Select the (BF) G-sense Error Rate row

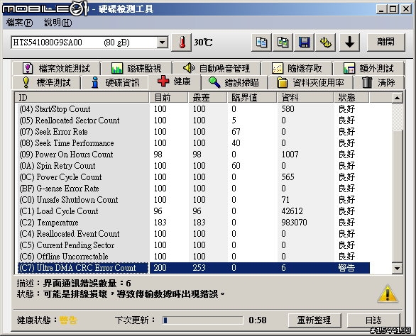click(x=193, y=189)
